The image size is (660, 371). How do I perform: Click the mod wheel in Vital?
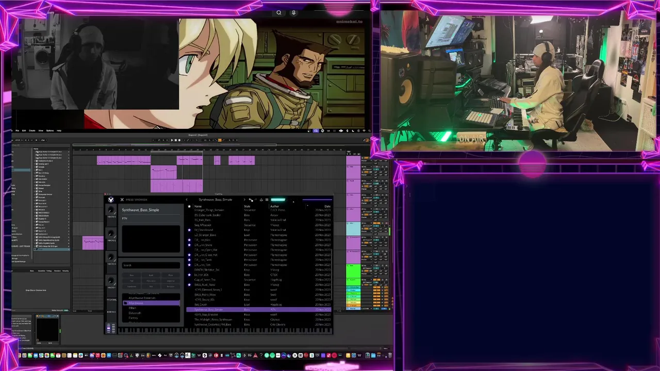pos(113,328)
